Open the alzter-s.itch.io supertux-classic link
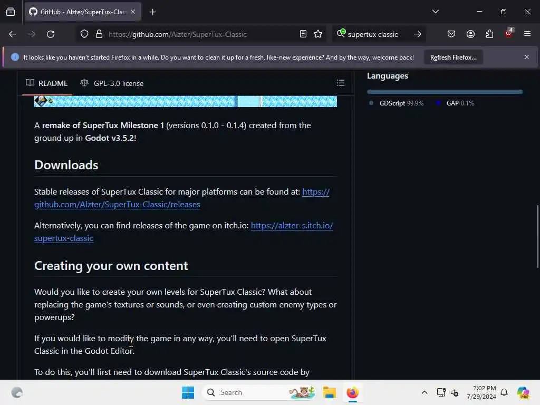 [x=64, y=238]
